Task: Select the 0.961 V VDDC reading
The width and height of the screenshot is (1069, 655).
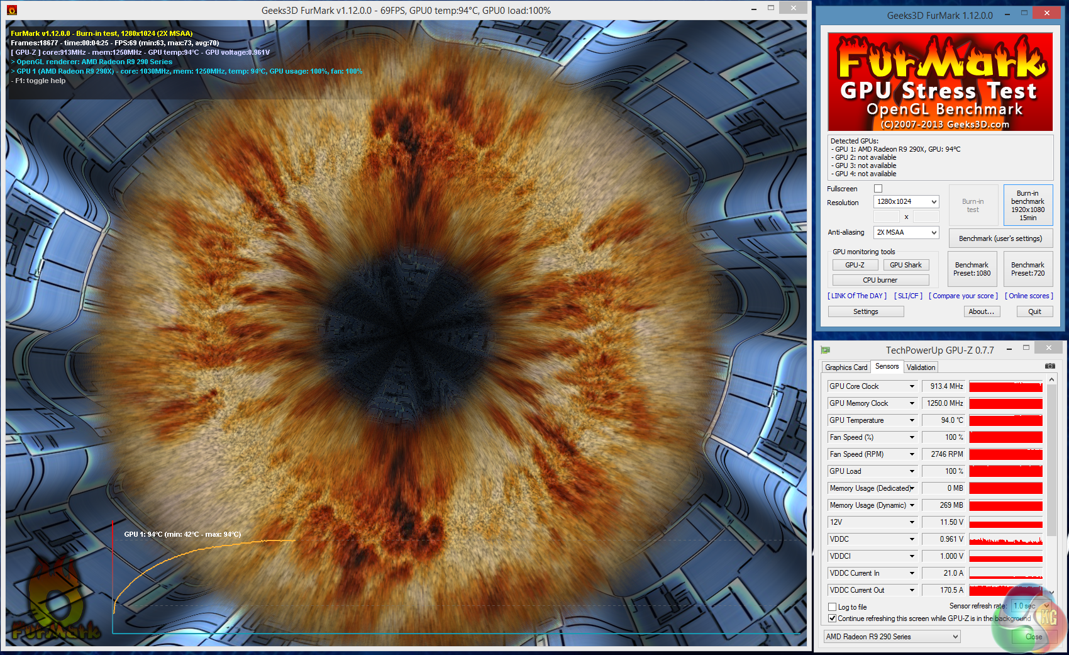Action: pyautogui.click(x=943, y=539)
